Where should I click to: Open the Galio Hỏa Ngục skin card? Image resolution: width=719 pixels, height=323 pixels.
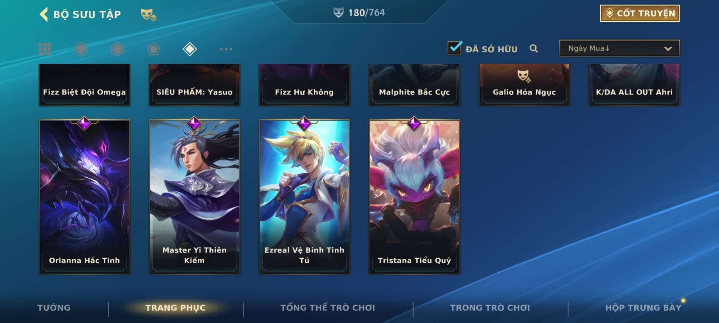tap(524, 85)
